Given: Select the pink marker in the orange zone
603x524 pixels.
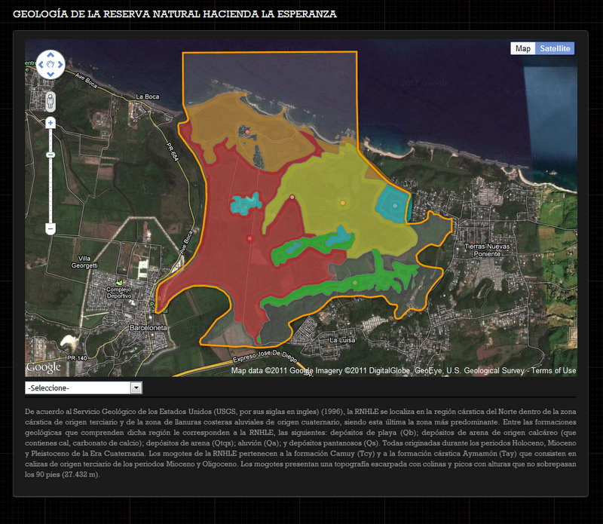Looking at the screenshot, I should [247, 133].
